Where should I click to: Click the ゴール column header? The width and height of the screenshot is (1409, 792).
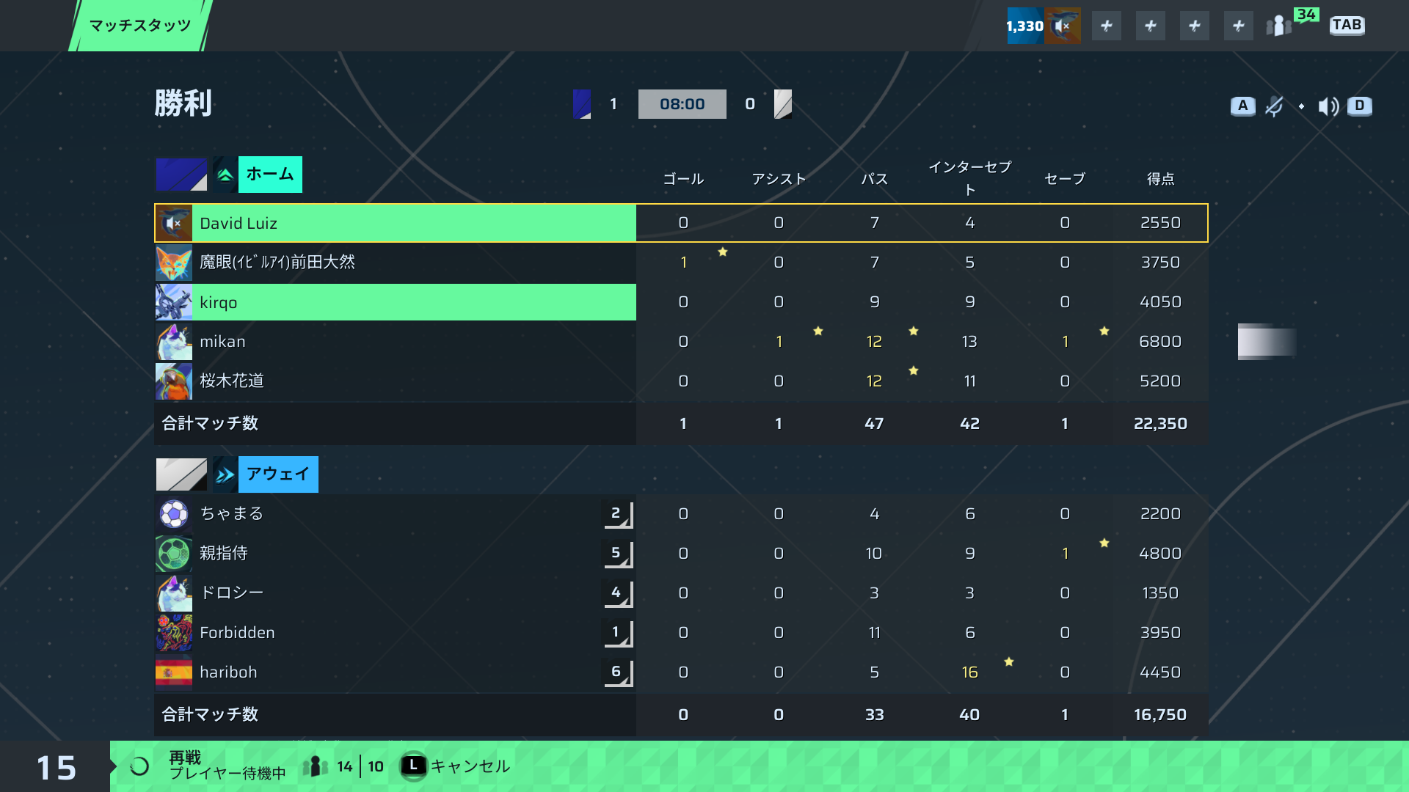point(683,179)
